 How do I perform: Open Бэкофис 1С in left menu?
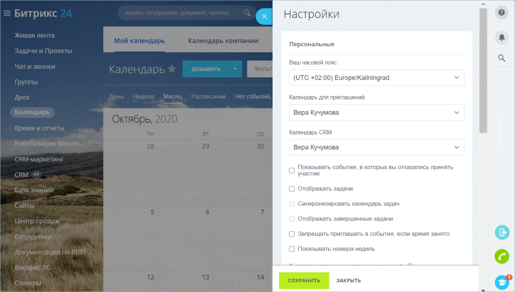pos(32,268)
